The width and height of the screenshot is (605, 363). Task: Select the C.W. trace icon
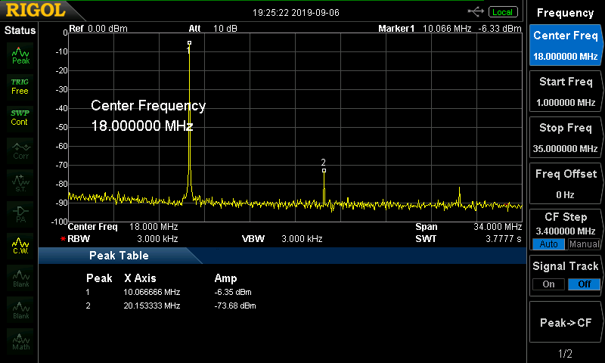20,244
